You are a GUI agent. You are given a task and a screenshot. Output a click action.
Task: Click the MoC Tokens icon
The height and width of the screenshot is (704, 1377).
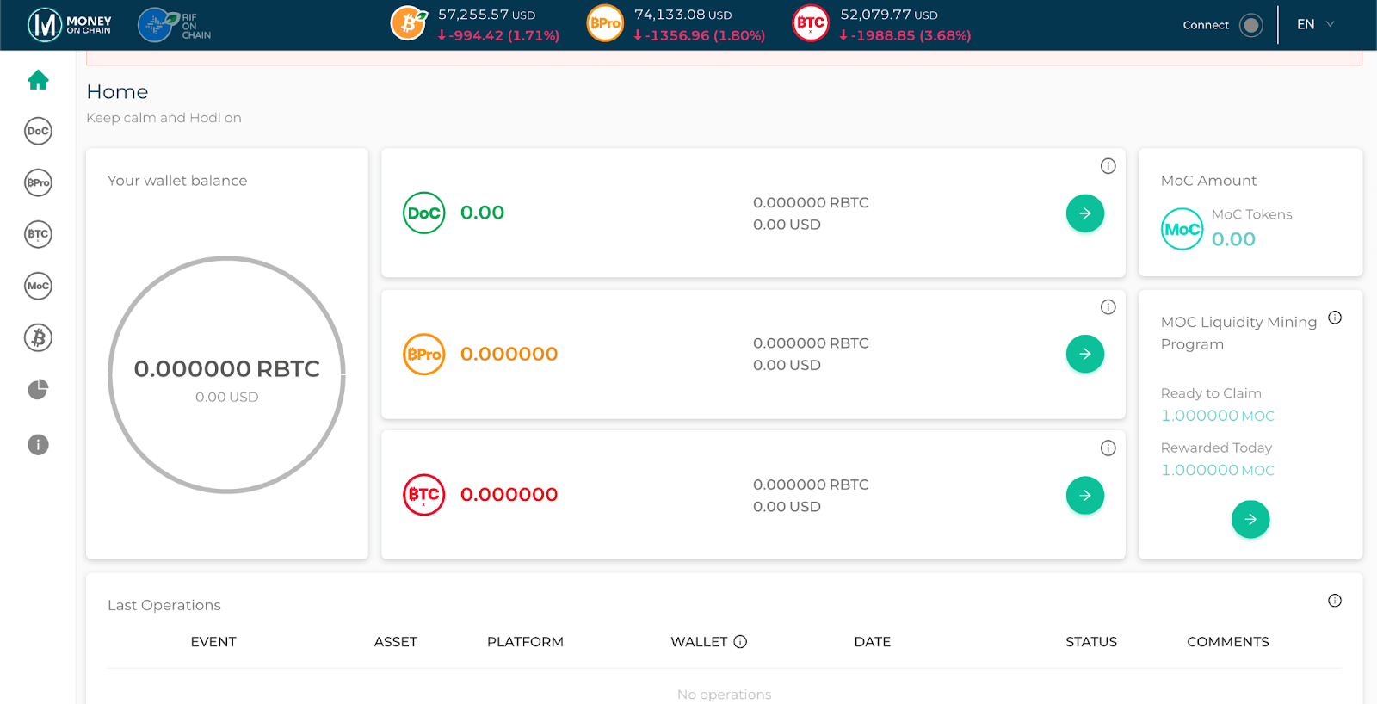coord(1182,229)
